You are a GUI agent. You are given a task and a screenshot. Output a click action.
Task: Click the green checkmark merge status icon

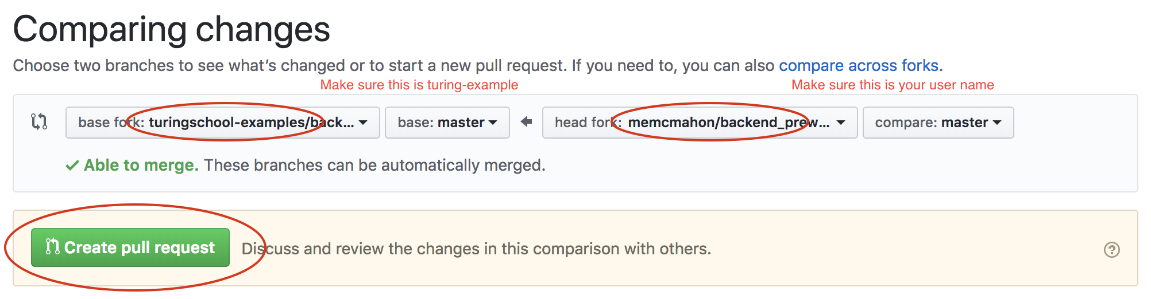tap(72, 166)
